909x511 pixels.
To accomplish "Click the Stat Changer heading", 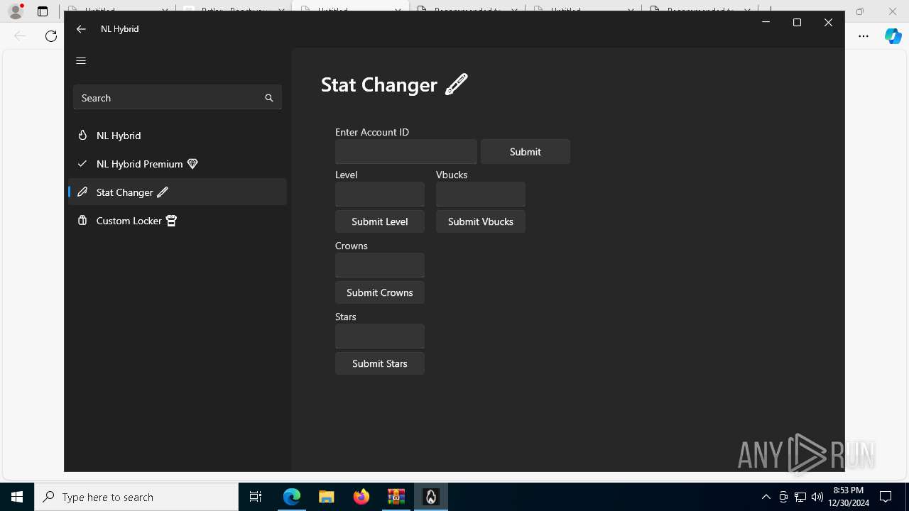I will pyautogui.click(x=394, y=84).
